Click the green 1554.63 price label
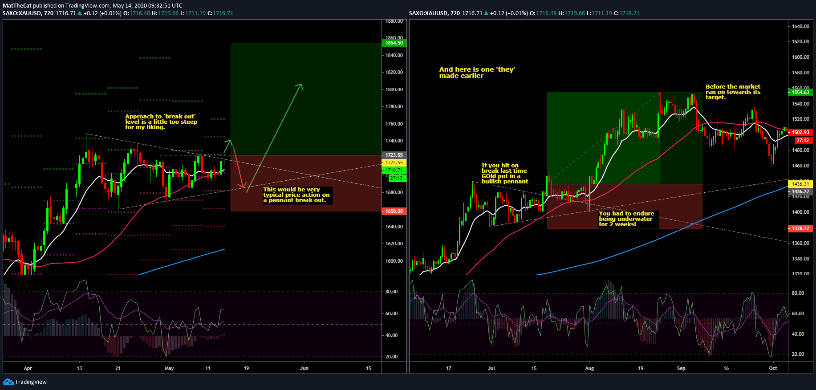 [800, 92]
